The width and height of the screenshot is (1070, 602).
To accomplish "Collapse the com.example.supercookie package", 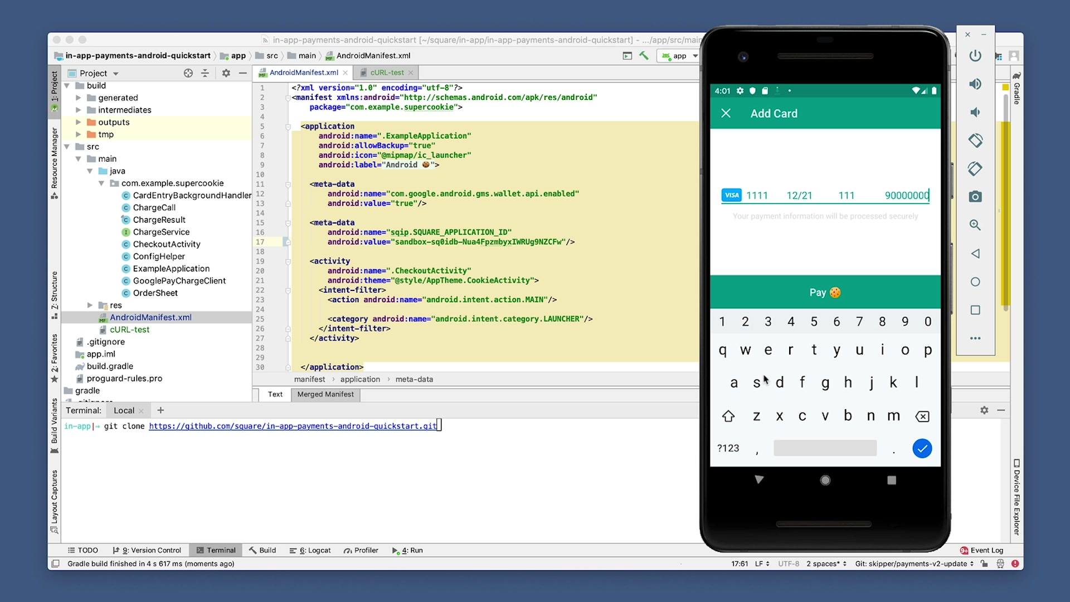I will tap(101, 183).
